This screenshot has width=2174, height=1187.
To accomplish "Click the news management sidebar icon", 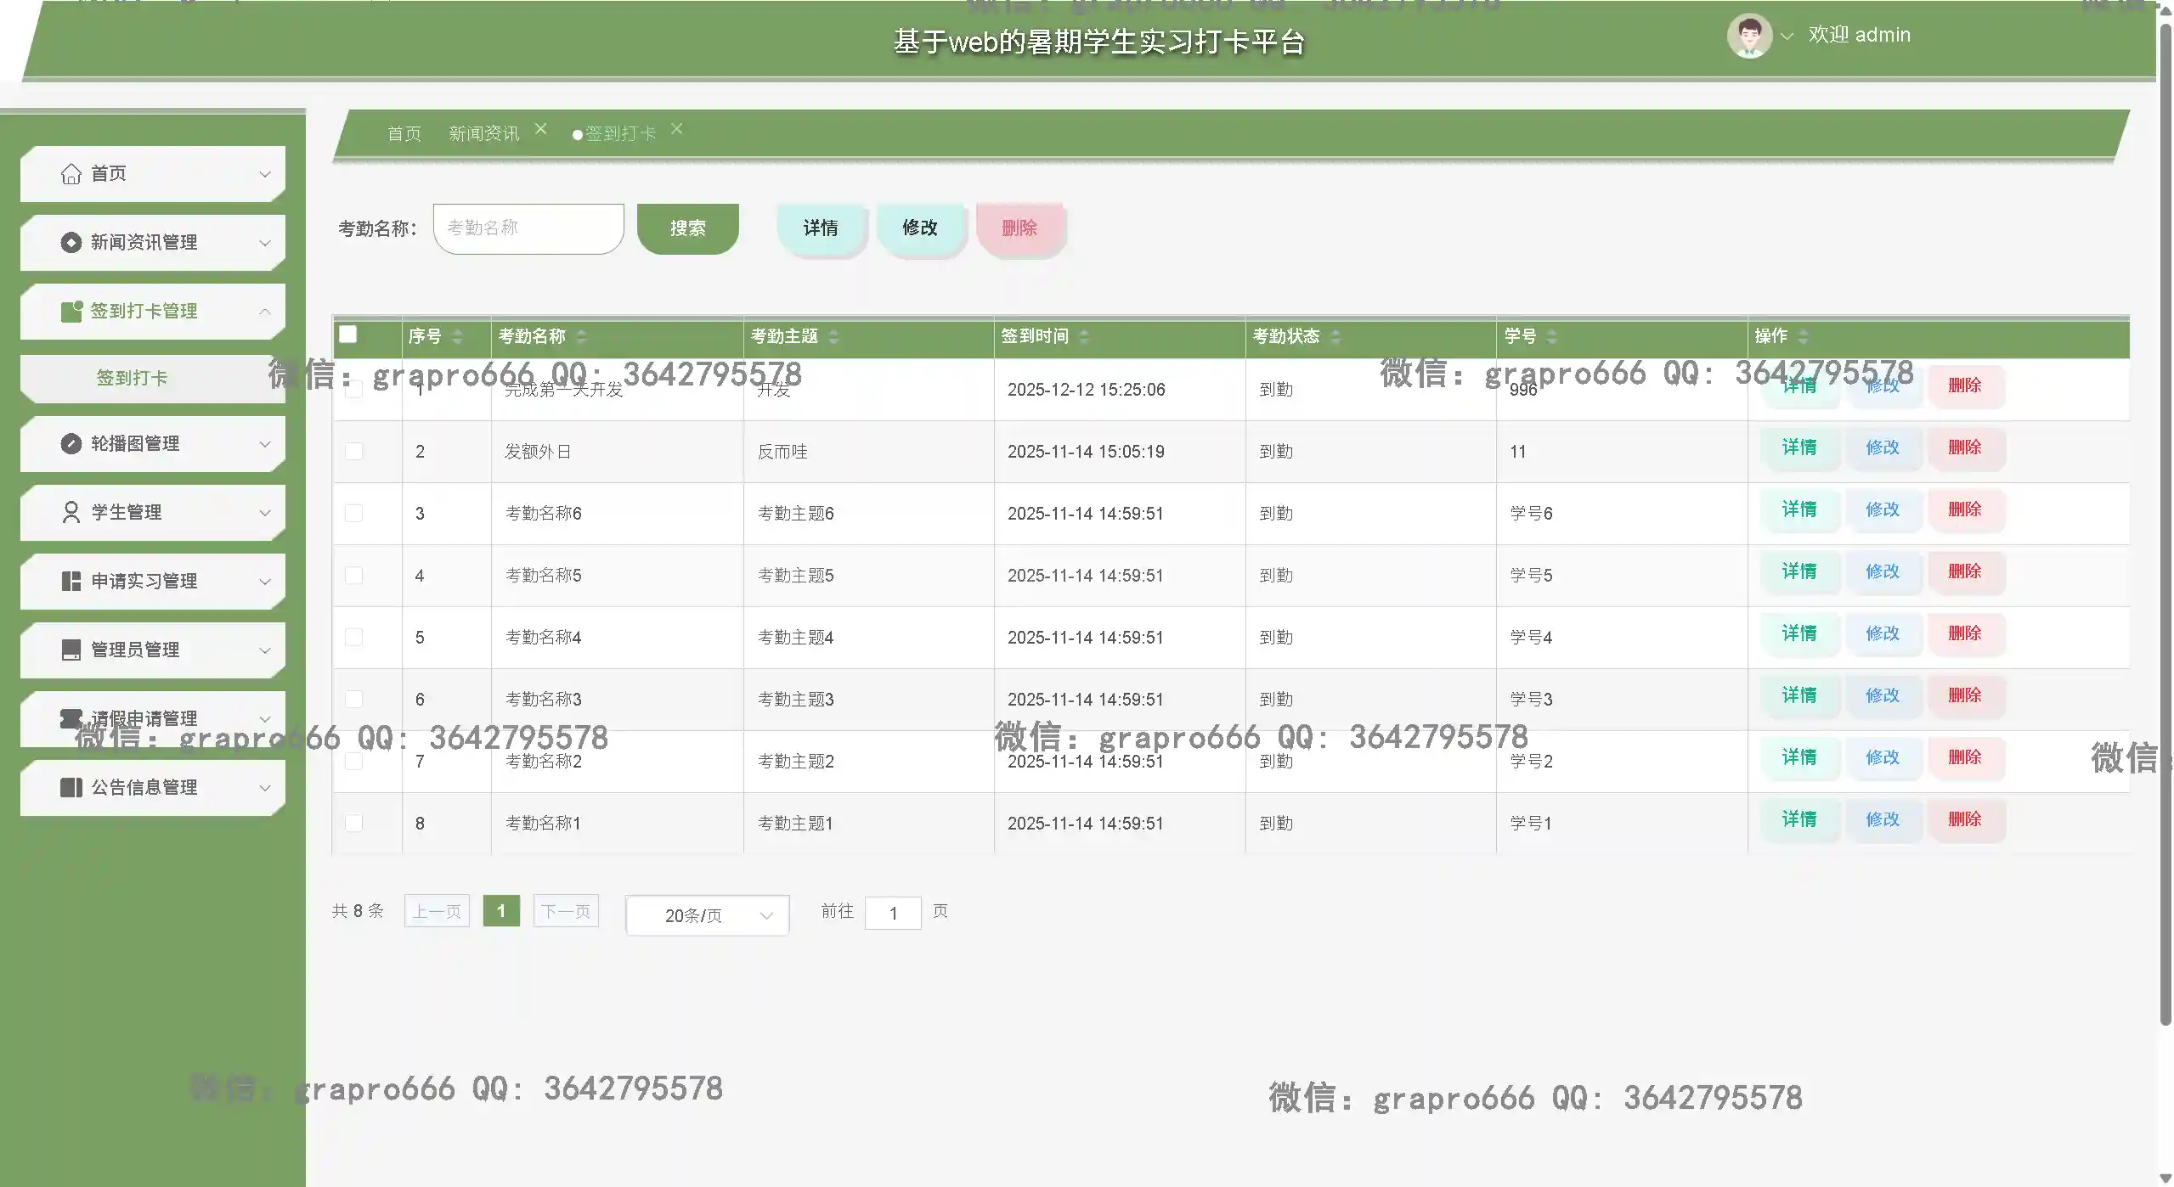I will point(71,243).
